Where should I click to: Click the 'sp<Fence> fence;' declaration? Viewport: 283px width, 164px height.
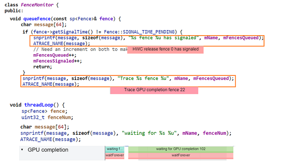(45, 111)
